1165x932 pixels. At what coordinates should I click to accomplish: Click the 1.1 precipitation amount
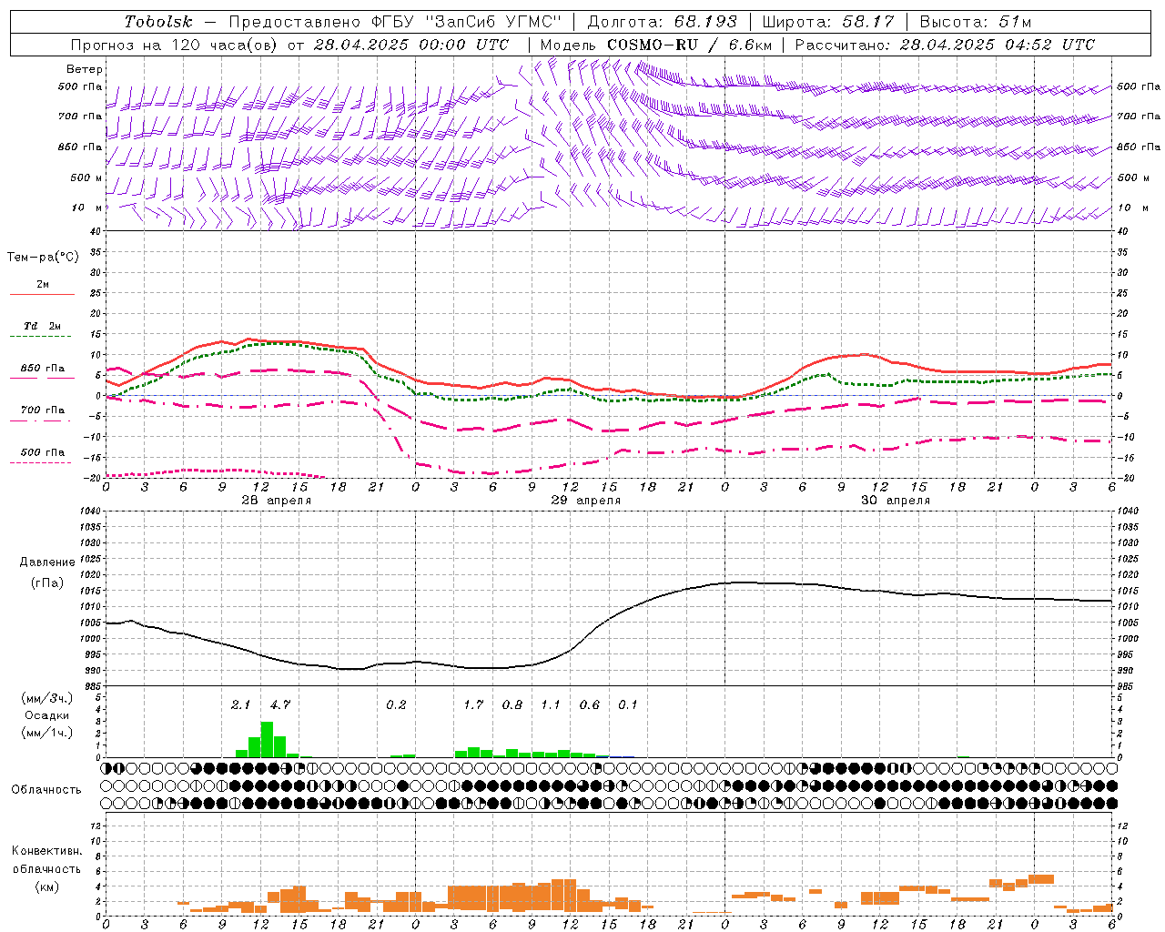[551, 705]
